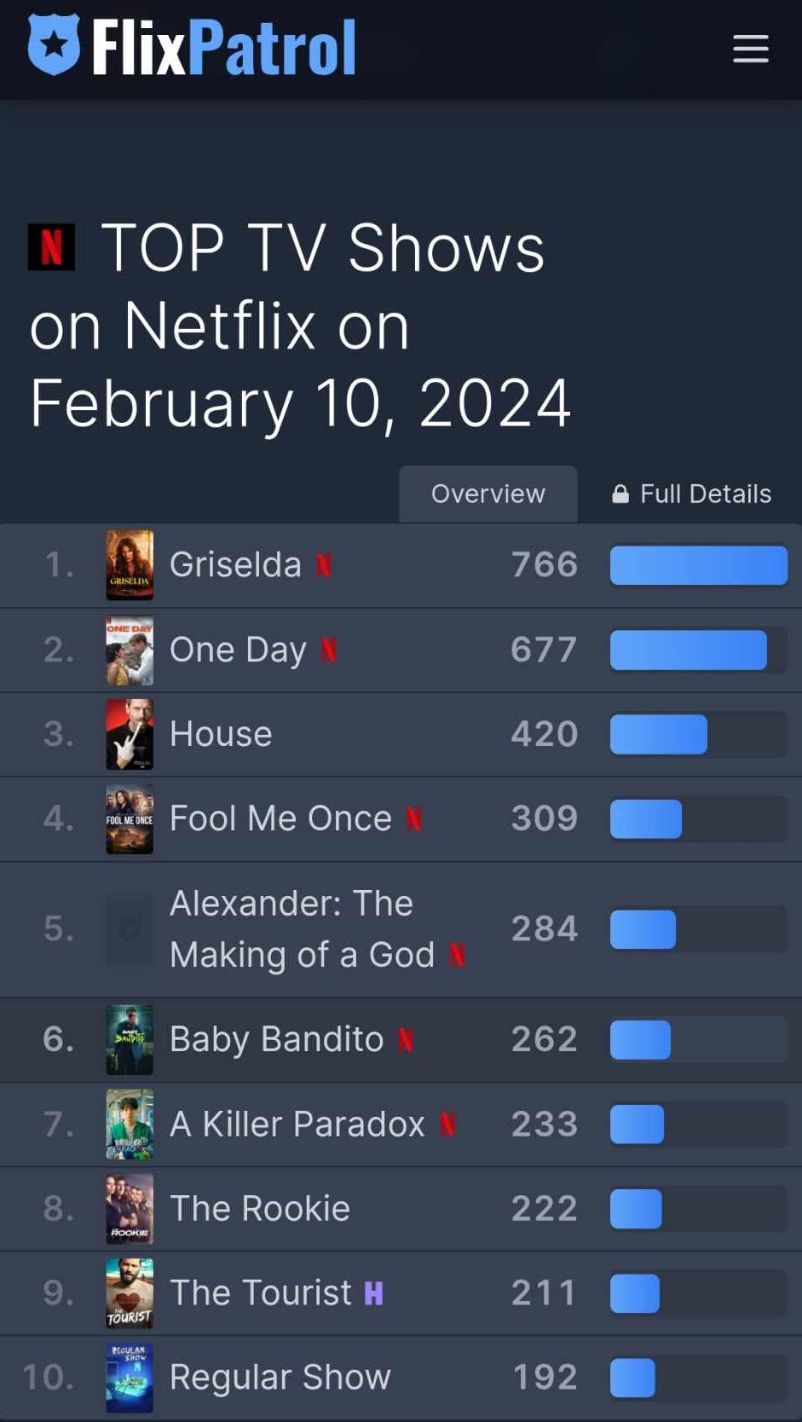Open the locked Full Details tab
This screenshot has height=1422, width=802.
tap(691, 494)
